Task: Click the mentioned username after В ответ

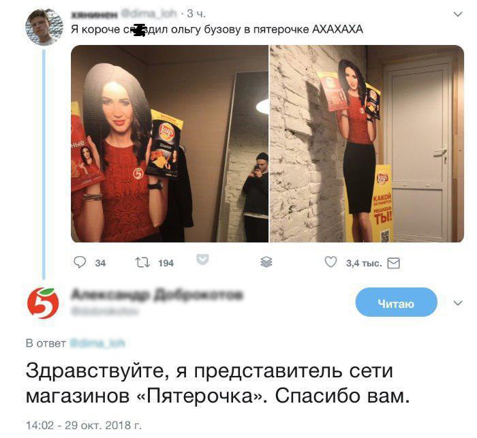Action: (x=97, y=343)
